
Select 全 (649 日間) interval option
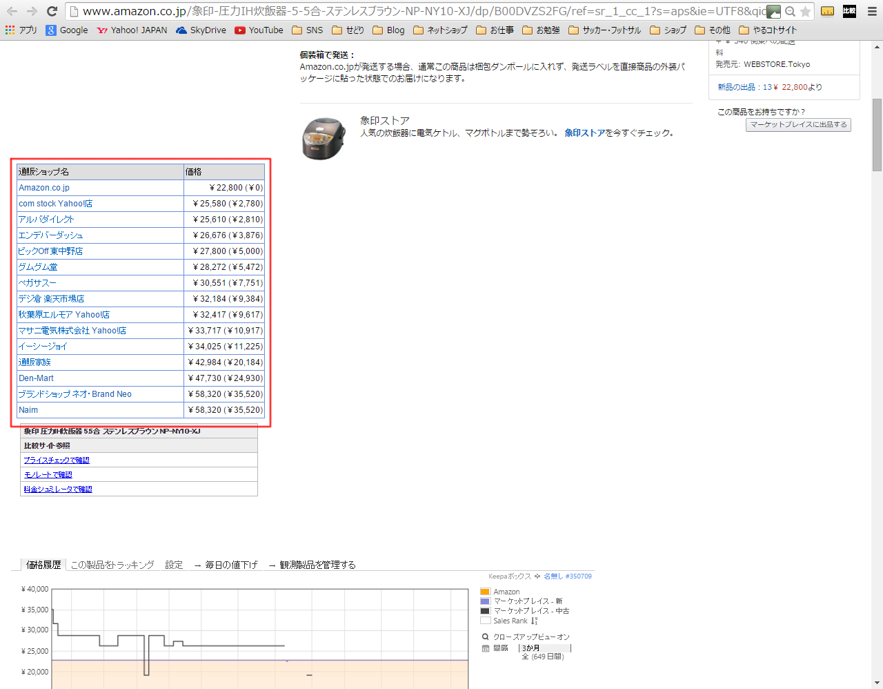pos(542,657)
